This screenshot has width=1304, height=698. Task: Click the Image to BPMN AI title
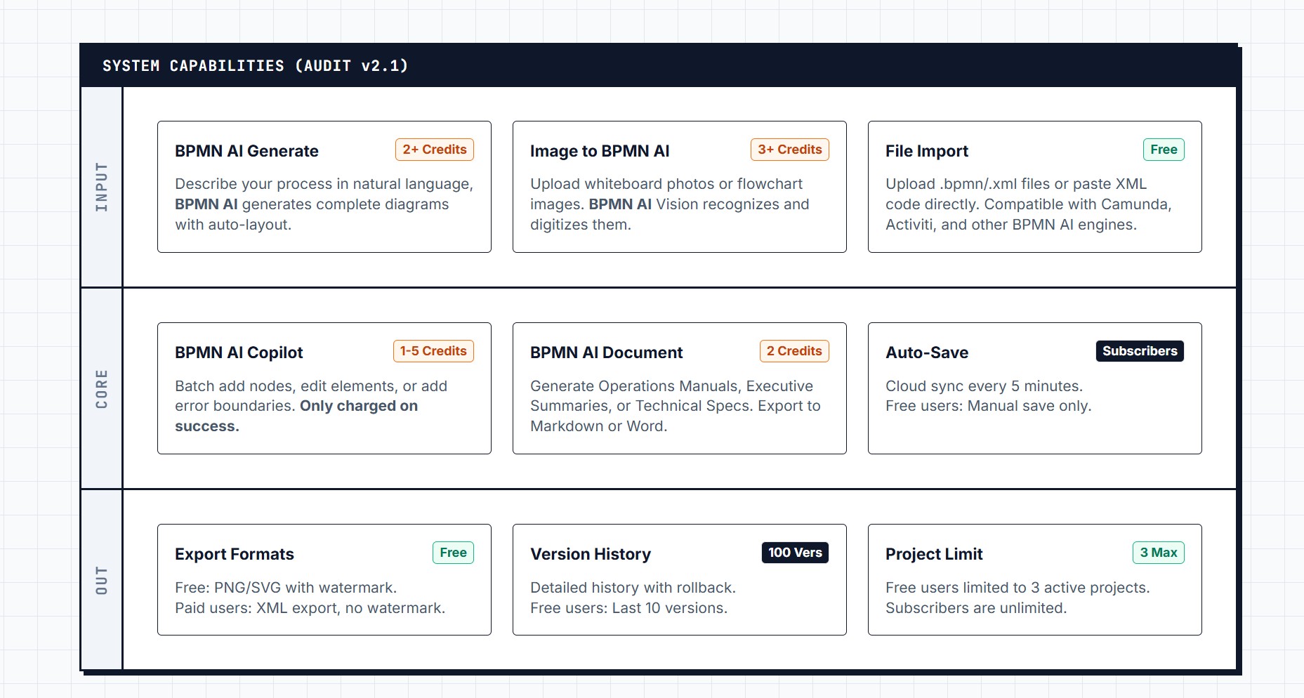[x=600, y=151]
